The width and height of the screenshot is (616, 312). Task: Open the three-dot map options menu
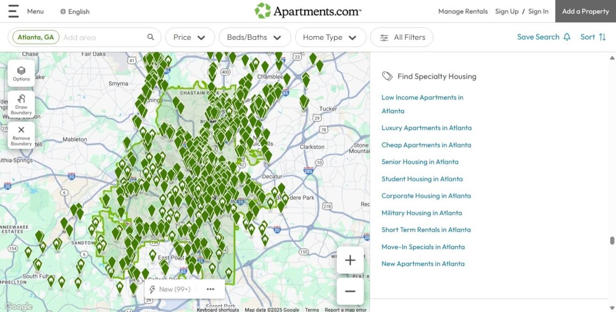(210, 289)
